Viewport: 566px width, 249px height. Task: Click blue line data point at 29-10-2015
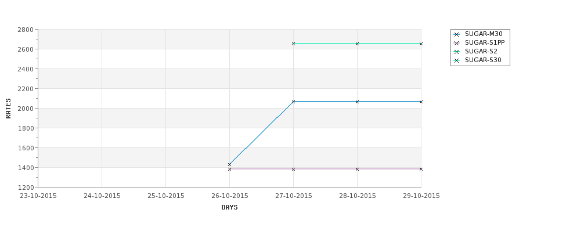421,102
